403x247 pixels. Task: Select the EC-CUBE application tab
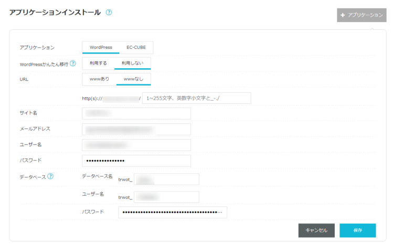point(136,48)
